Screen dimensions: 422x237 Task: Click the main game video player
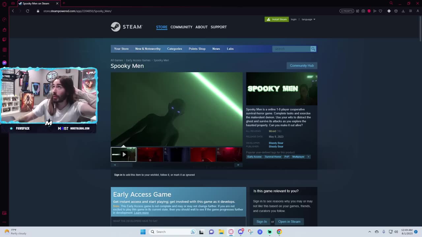(177, 109)
